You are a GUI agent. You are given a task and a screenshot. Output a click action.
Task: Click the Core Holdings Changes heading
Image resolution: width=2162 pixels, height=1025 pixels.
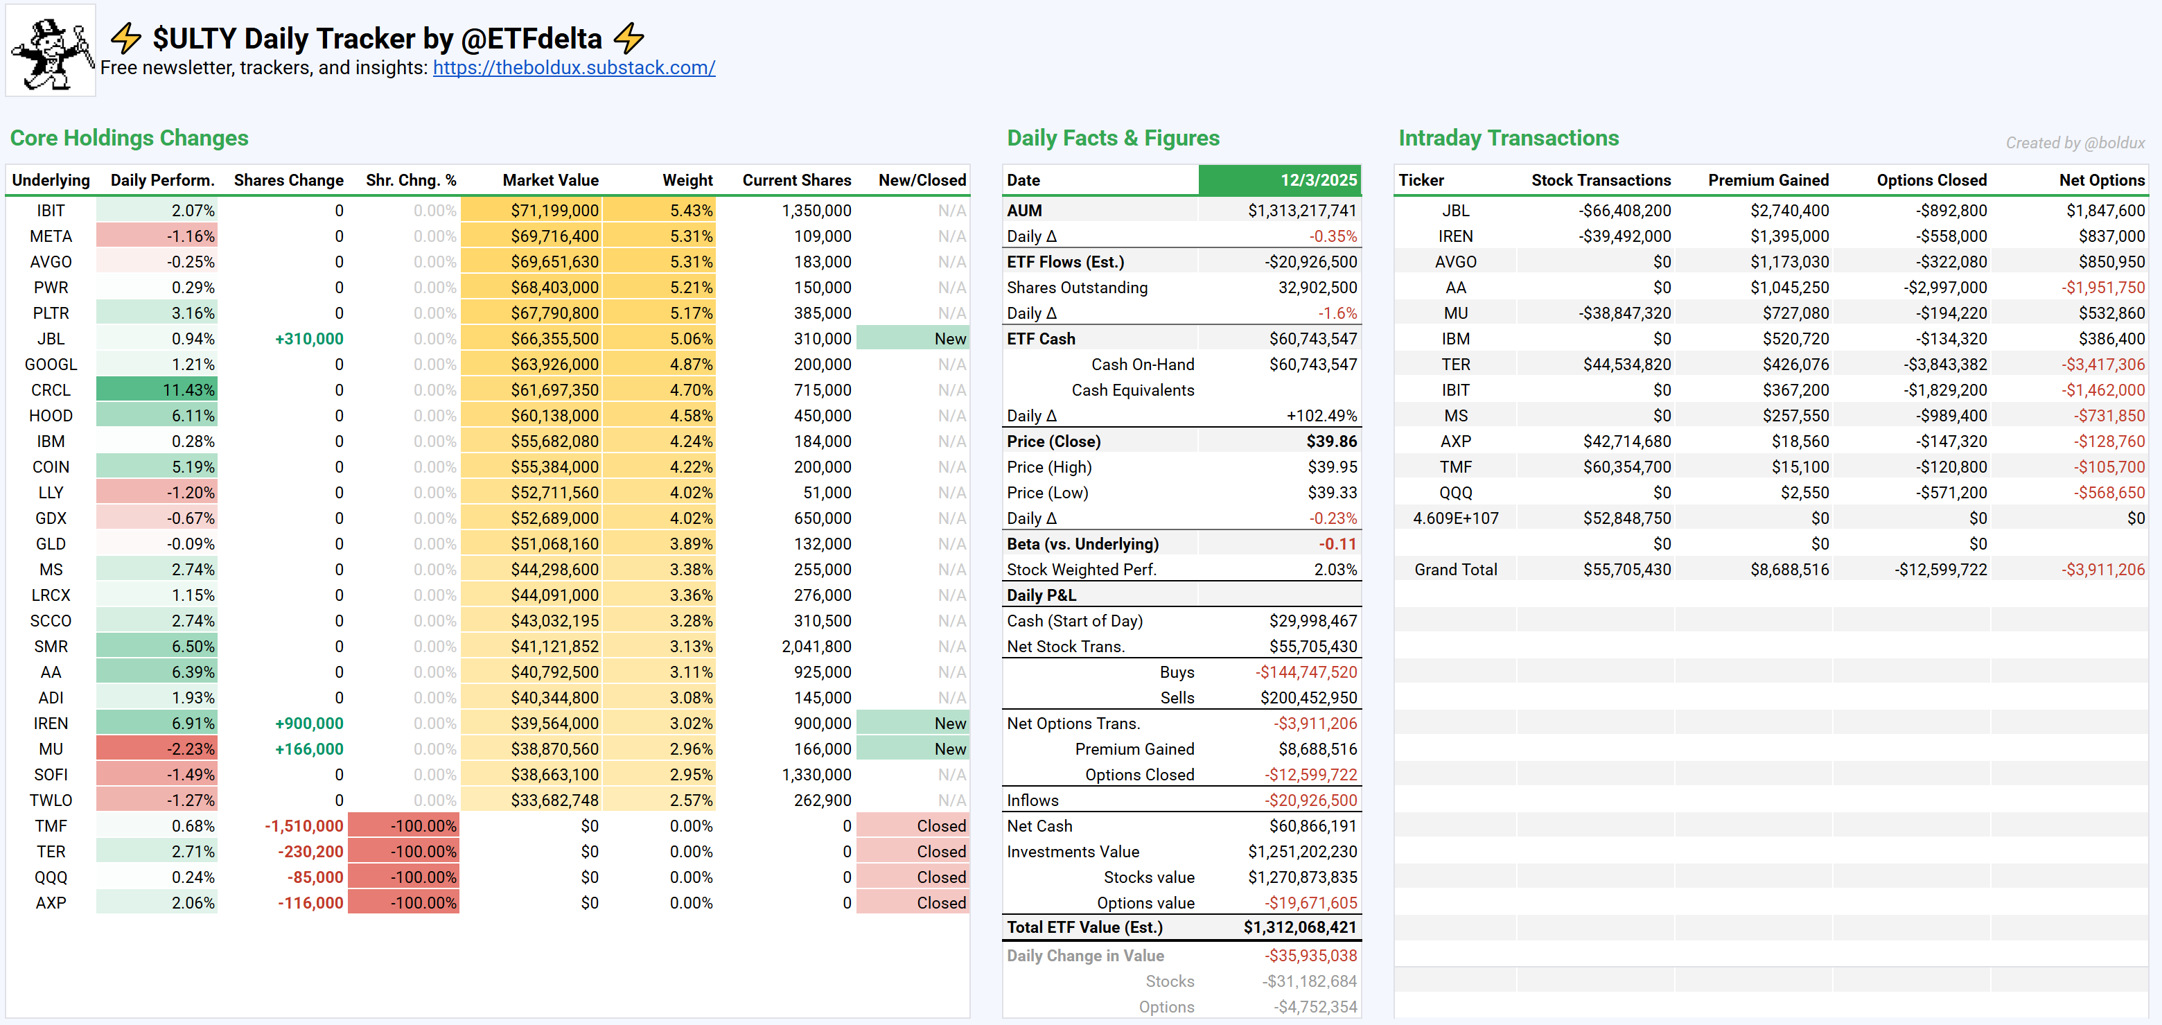coord(130,138)
